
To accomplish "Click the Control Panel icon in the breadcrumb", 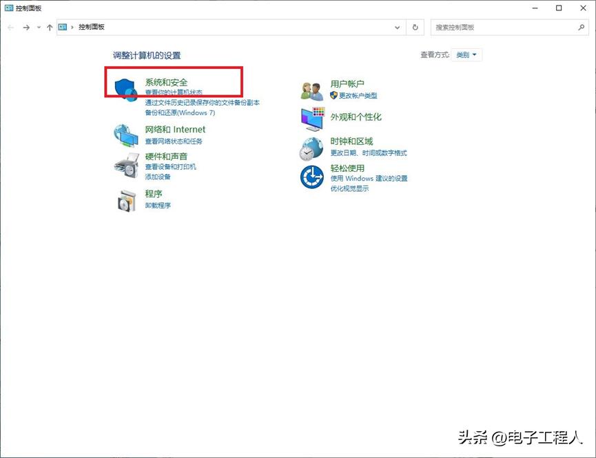I will tap(62, 28).
